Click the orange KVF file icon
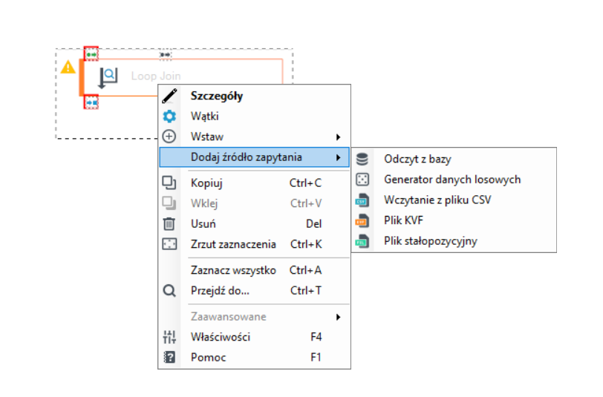The image size is (603, 397). click(362, 220)
